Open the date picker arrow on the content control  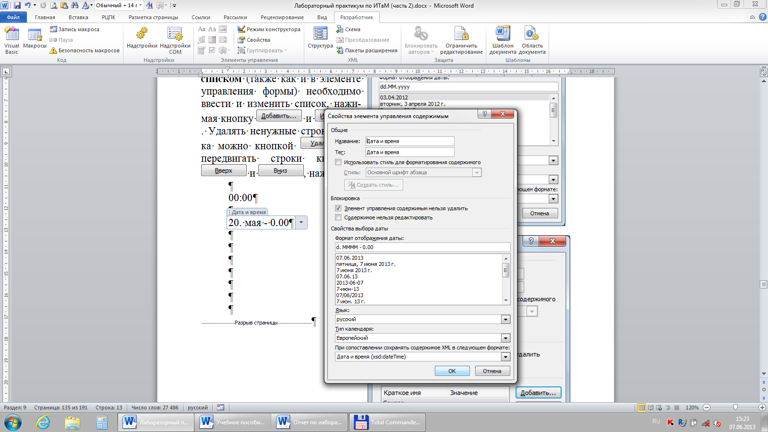pos(301,222)
